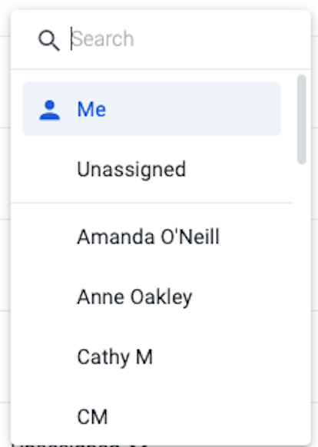Viewport: 318px width, 447px height.
Task: Click the Unassigned row above the divider
Action: tap(152, 169)
